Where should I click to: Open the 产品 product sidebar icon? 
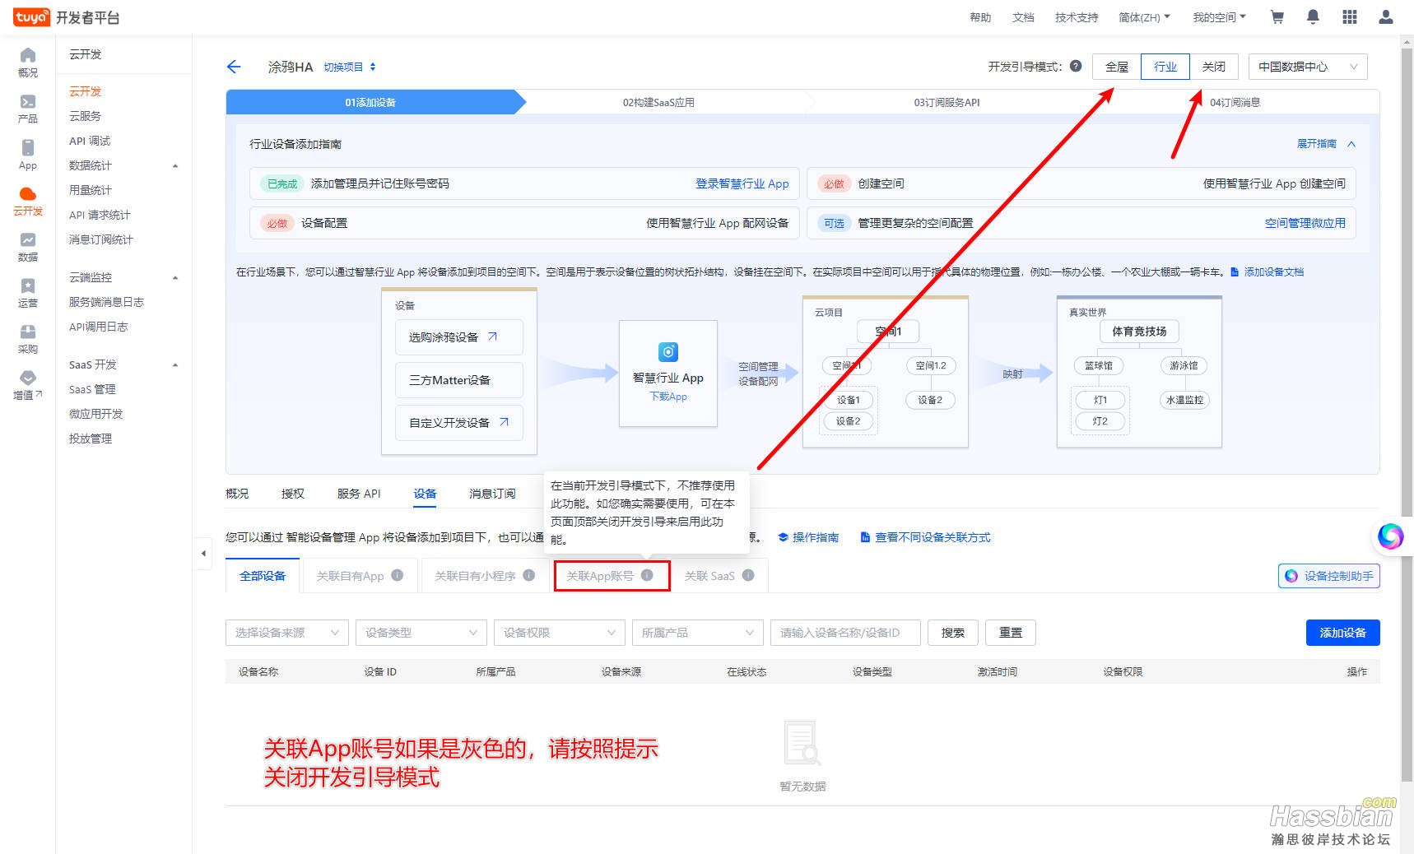click(x=28, y=109)
